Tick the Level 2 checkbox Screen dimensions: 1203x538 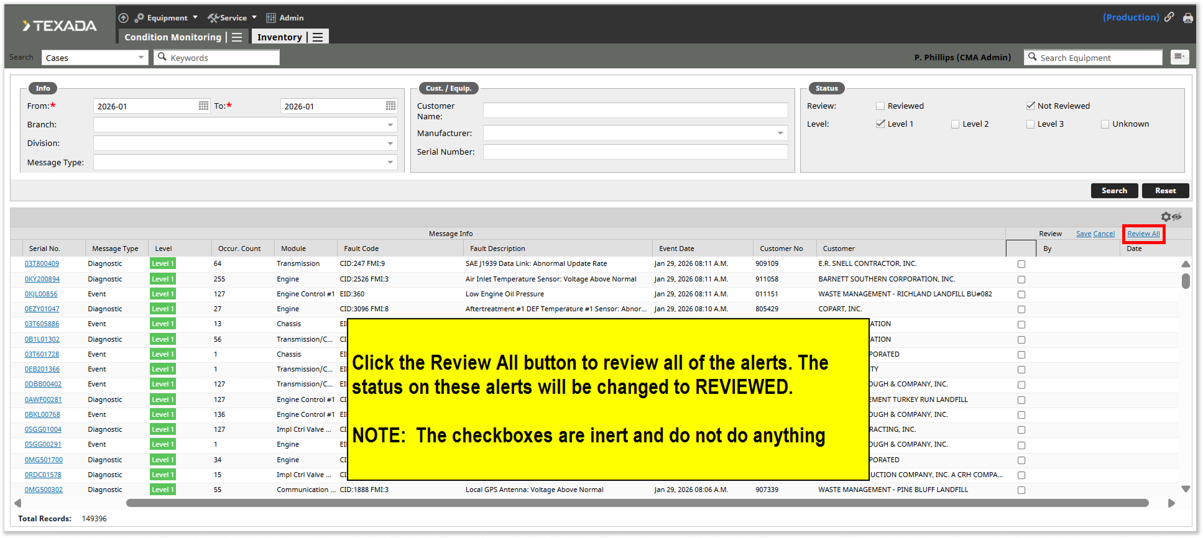[x=955, y=124]
